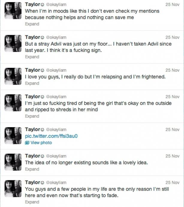The height and width of the screenshot is (207, 184).
Task: Click the Taylor name on the relapsing tweet
Action: (x=32, y=70)
